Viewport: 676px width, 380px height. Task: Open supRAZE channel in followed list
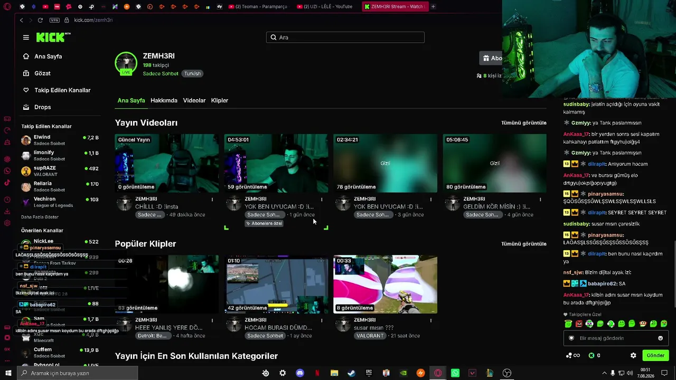point(60,170)
